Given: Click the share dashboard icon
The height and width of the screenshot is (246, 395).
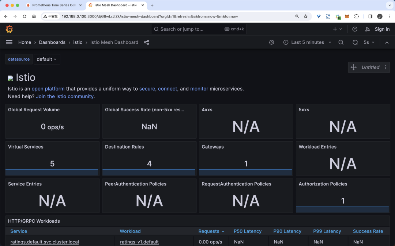Looking at the screenshot, I should 147,42.
